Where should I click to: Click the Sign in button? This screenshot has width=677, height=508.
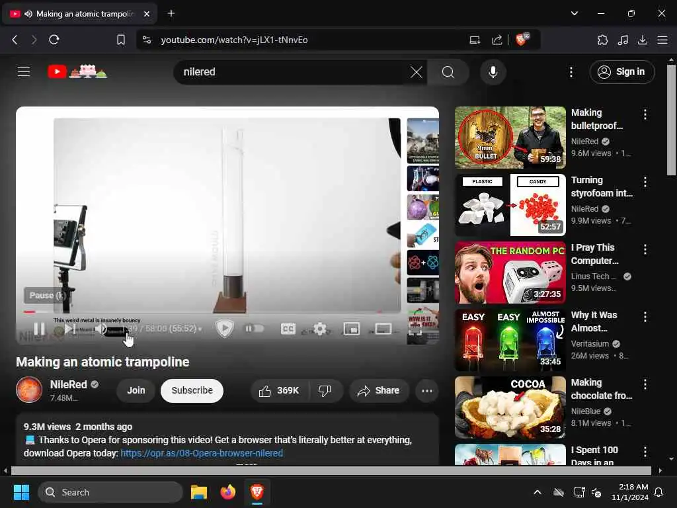621,72
